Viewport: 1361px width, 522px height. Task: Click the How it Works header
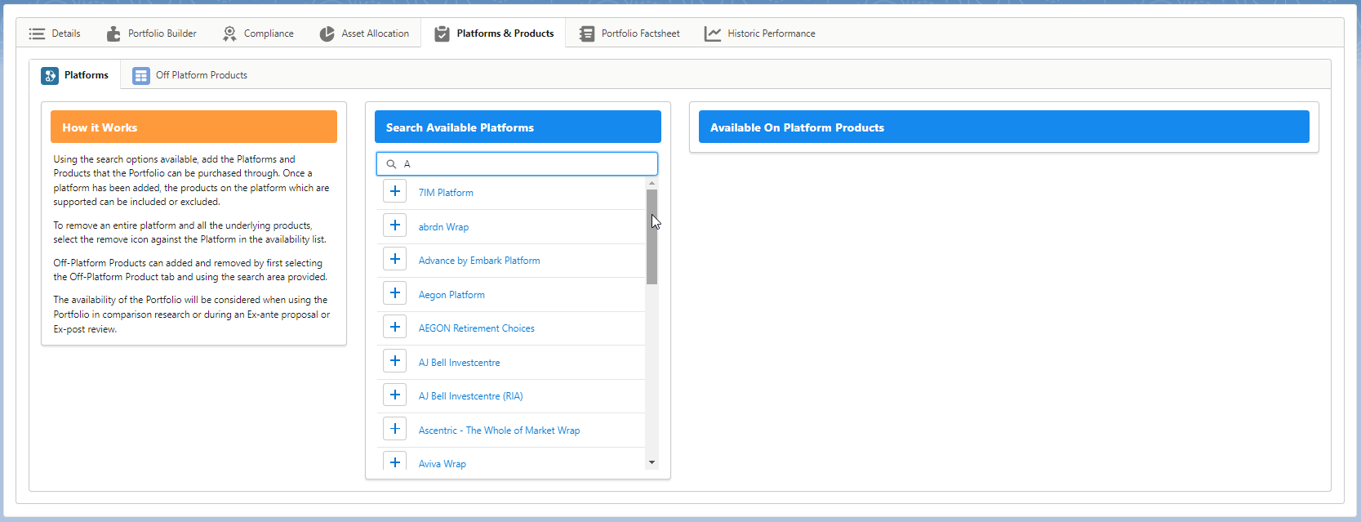coord(193,127)
